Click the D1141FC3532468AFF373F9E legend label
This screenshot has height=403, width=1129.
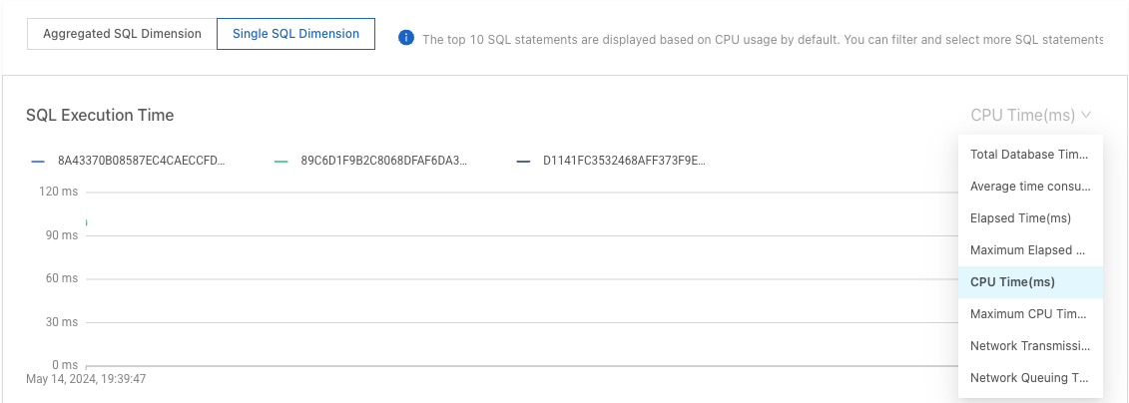(x=624, y=162)
